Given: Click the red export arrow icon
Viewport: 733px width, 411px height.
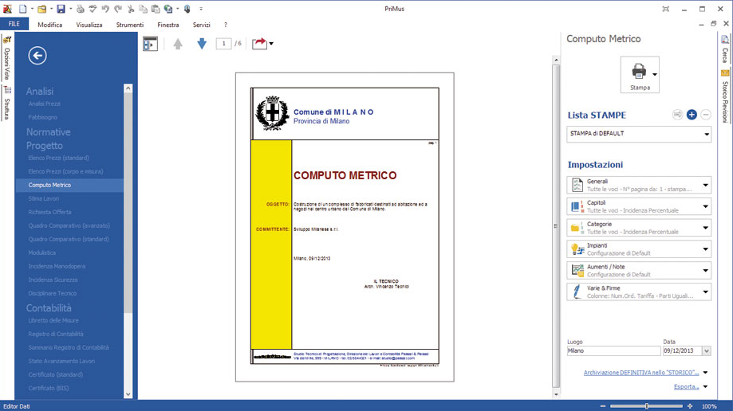Looking at the screenshot, I should click(x=259, y=44).
